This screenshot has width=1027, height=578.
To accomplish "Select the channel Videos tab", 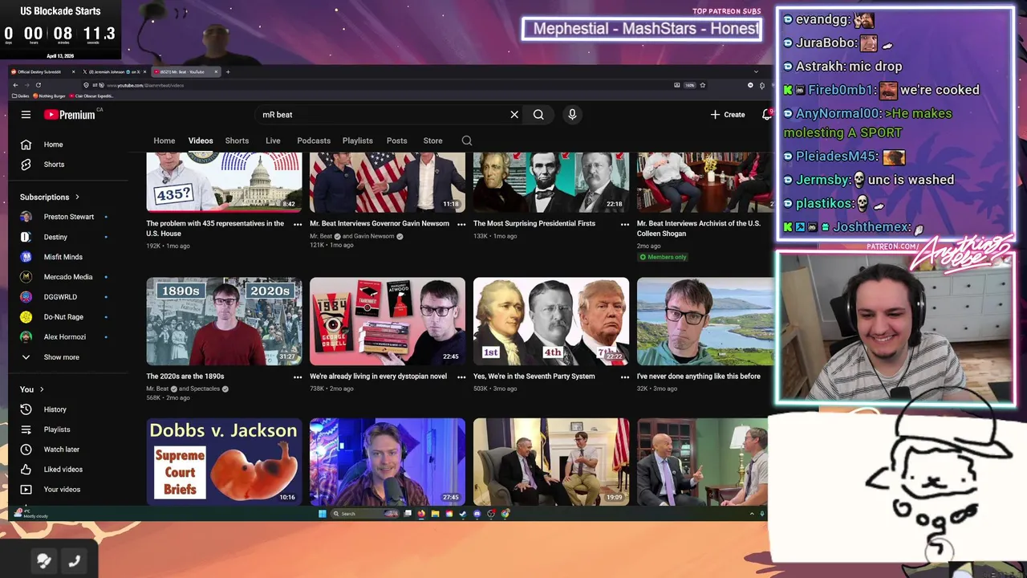I will click(201, 140).
